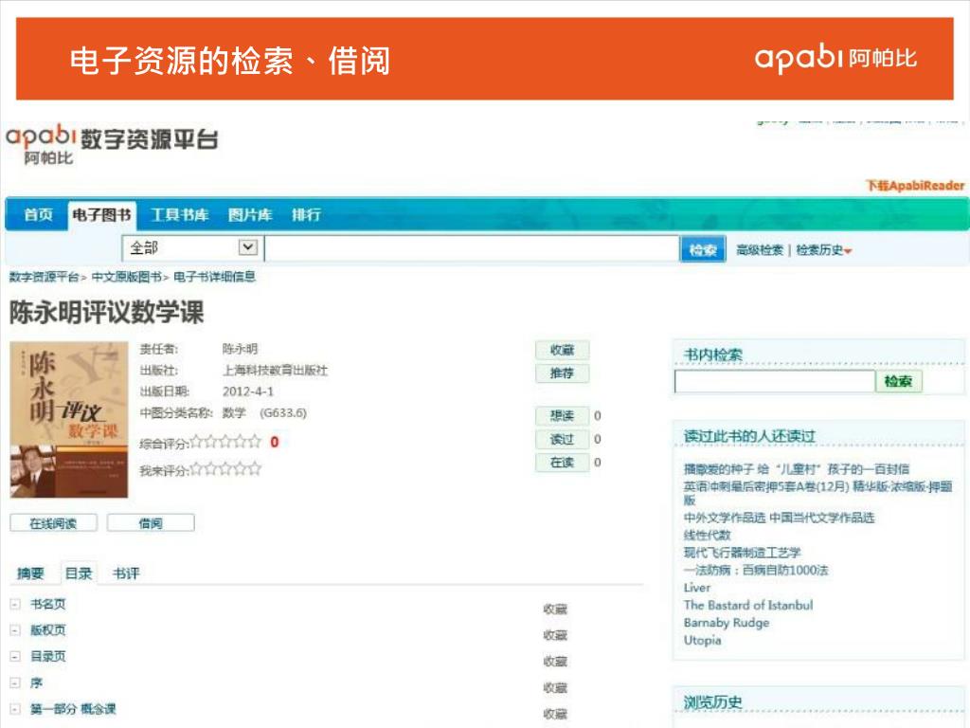
Task: Collapse the 序 tree node
Action: click(x=15, y=682)
